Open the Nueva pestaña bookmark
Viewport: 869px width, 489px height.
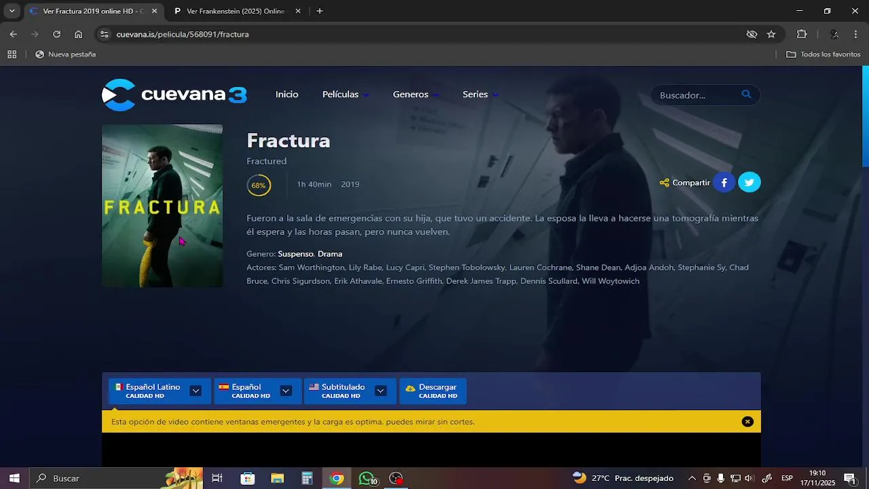coord(65,54)
